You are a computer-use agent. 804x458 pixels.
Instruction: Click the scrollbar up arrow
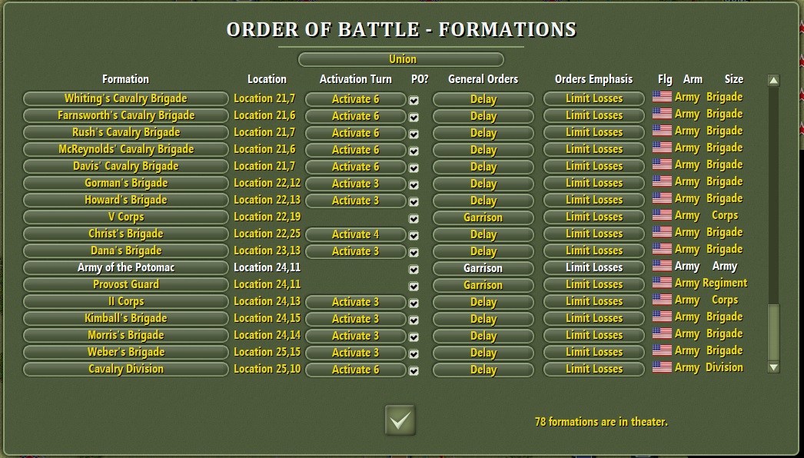pyautogui.click(x=774, y=78)
